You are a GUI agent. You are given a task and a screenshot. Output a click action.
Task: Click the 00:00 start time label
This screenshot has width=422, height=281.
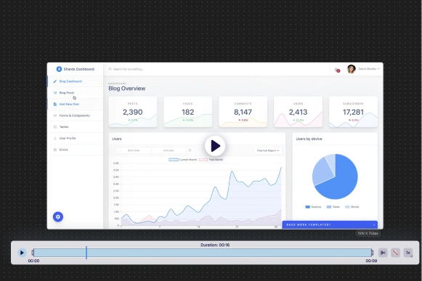[33, 261]
